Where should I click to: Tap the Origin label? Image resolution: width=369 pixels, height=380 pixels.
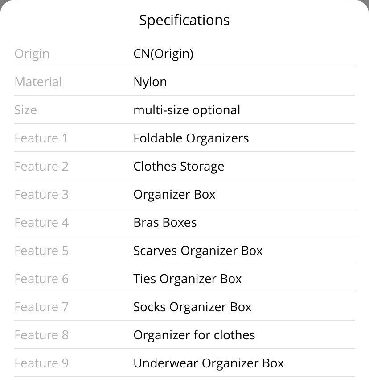click(x=32, y=54)
